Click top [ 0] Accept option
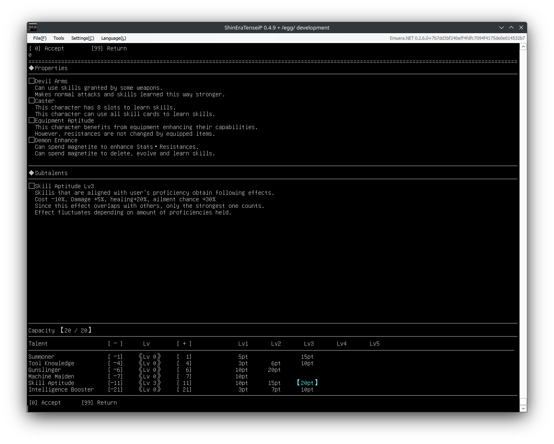This screenshot has width=554, height=444. [46, 48]
